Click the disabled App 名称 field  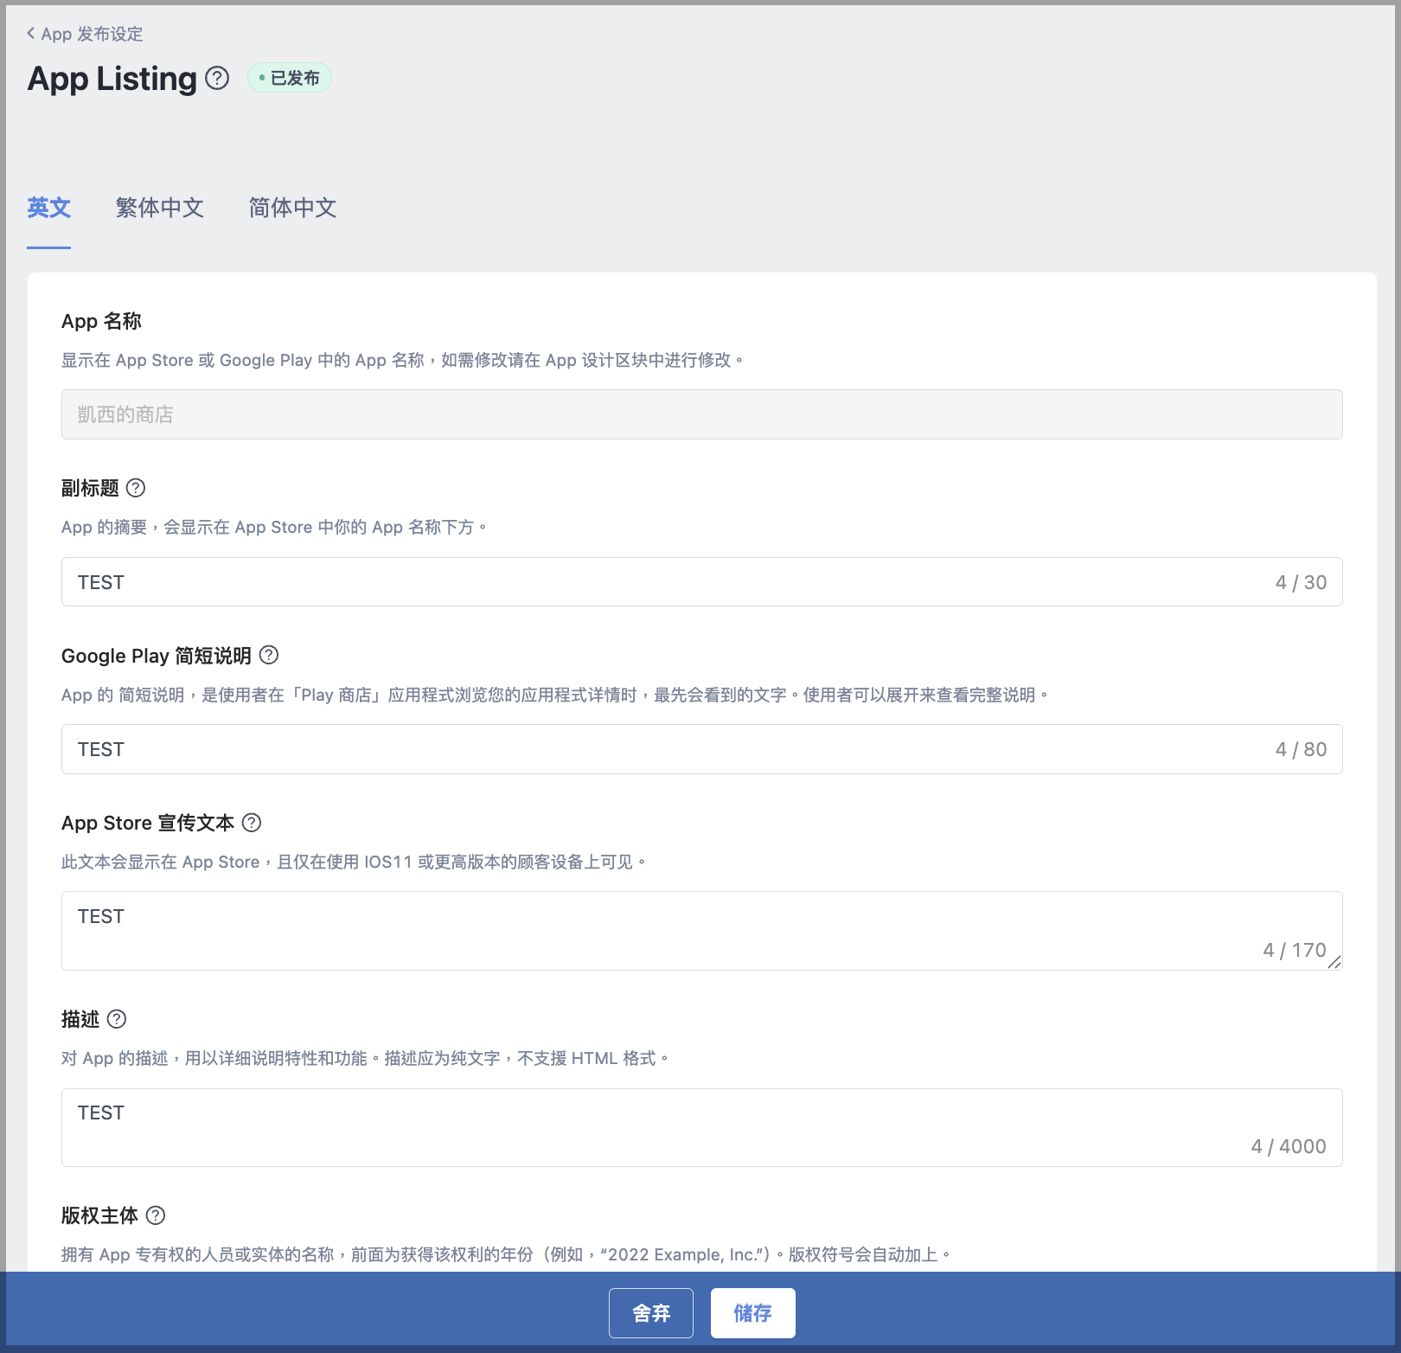tap(701, 414)
